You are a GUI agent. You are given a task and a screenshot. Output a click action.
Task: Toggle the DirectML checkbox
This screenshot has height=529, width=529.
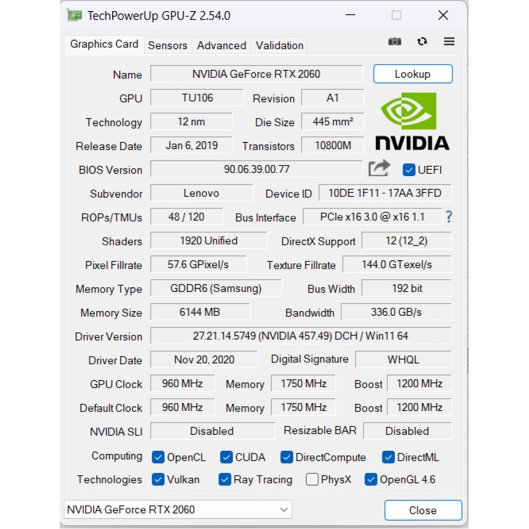(x=388, y=457)
